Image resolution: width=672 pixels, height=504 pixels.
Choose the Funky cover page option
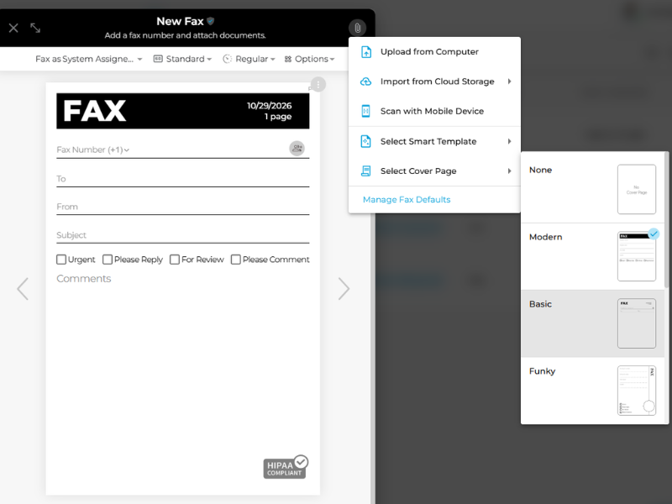point(593,391)
